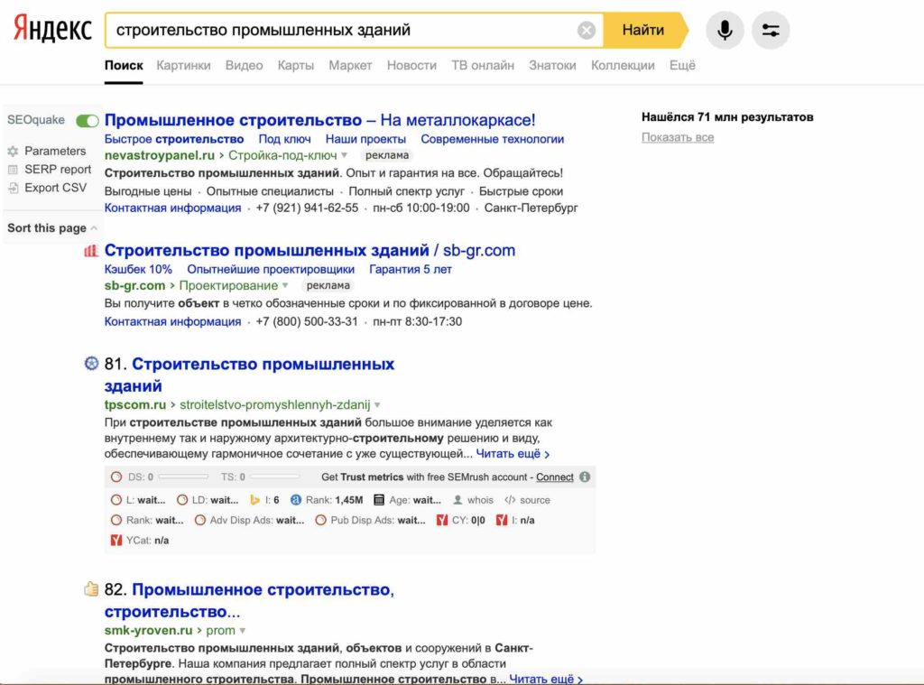This screenshot has height=685, width=924.
Task: Open Контактная информация for nevastroypanel.ru
Action: point(172,208)
